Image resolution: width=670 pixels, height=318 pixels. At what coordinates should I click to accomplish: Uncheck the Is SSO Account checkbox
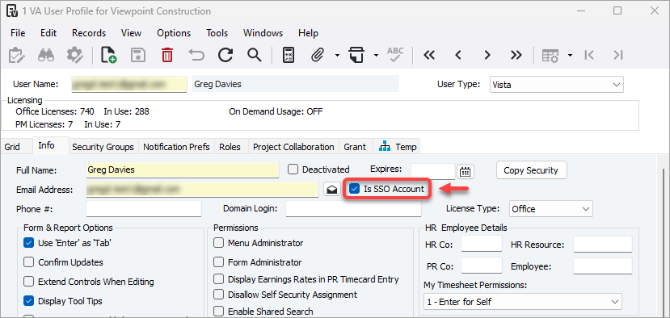point(354,189)
